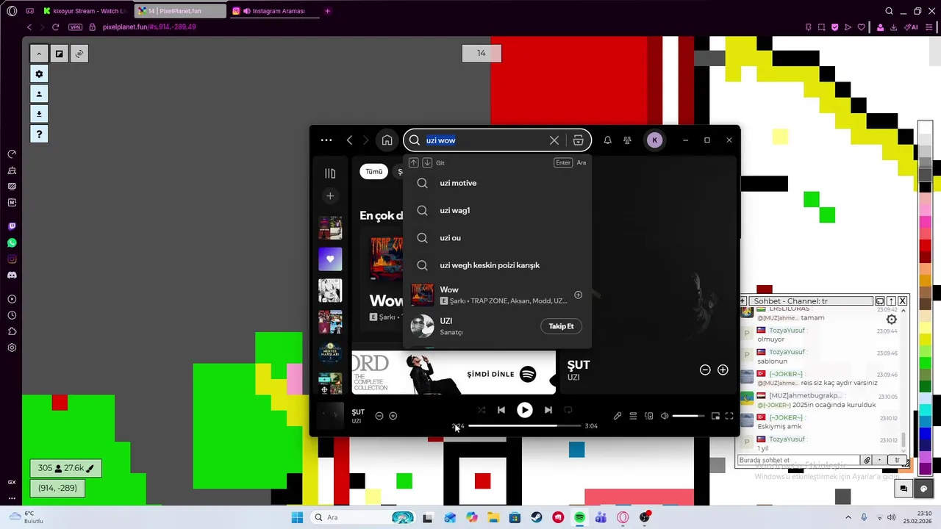941x529 pixels.
Task: Select suggestion "uzi ou"
Action: (x=497, y=238)
